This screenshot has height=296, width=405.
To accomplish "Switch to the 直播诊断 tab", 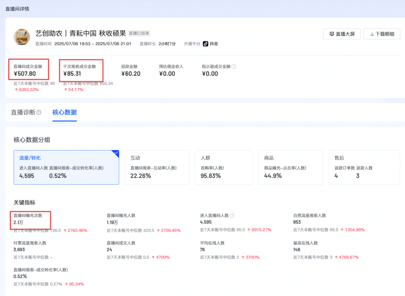I will (23, 112).
